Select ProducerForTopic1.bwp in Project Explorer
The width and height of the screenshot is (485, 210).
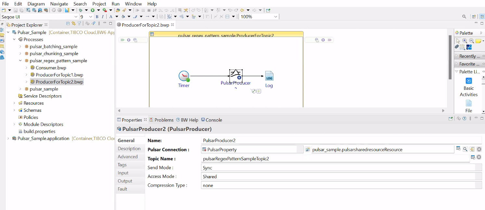pyautogui.click(x=59, y=75)
